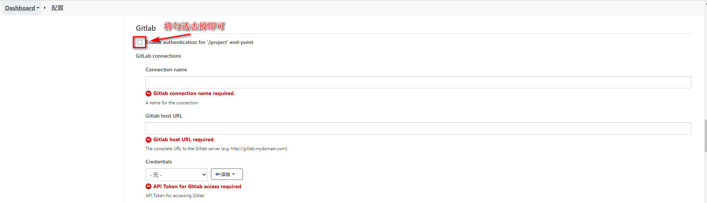Expand the caret arrow on the 添加 button
This screenshot has height=203, width=707.
[x=233, y=174]
